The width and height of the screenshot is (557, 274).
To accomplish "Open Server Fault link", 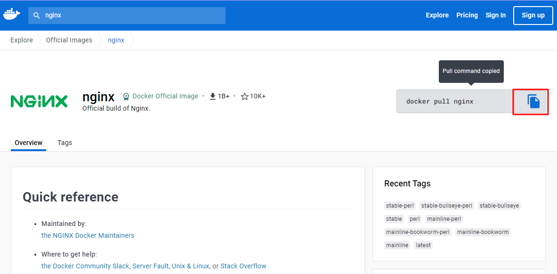I will [151, 266].
